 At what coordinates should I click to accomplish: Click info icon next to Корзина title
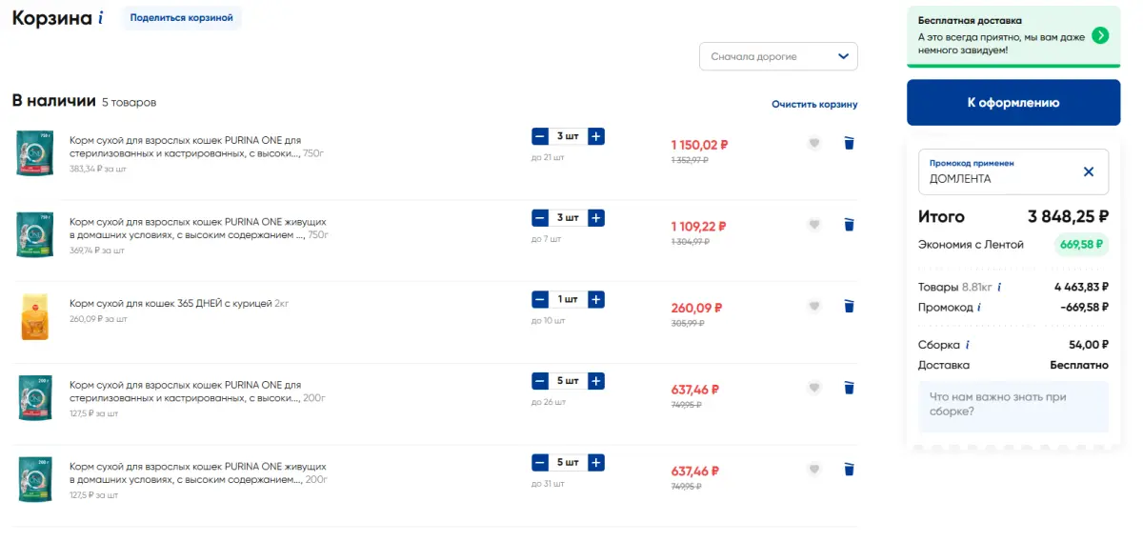pyautogui.click(x=101, y=18)
